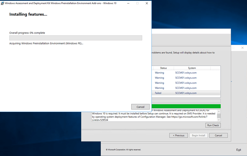The width and height of the screenshot is (247, 156).
Task: Select the Warning row directly above Failed
Action: click(159, 88)
